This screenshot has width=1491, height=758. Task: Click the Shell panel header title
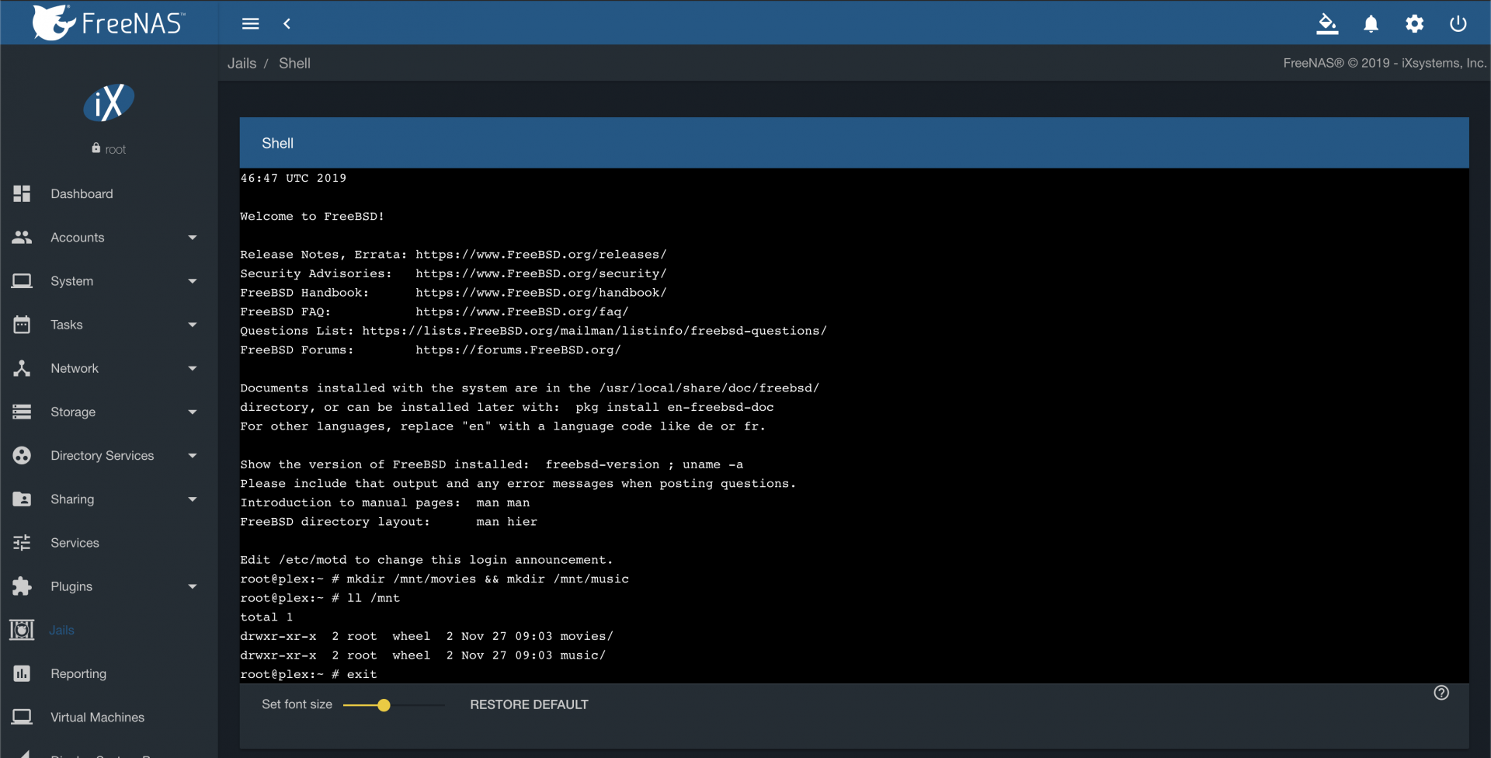(277, 143)
